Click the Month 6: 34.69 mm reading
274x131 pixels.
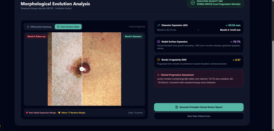[230, 30]
